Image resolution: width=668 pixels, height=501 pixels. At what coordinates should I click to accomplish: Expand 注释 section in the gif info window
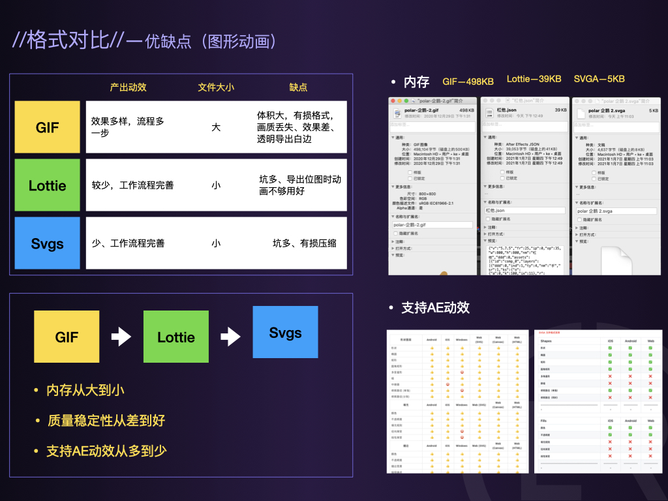point(393,241)
